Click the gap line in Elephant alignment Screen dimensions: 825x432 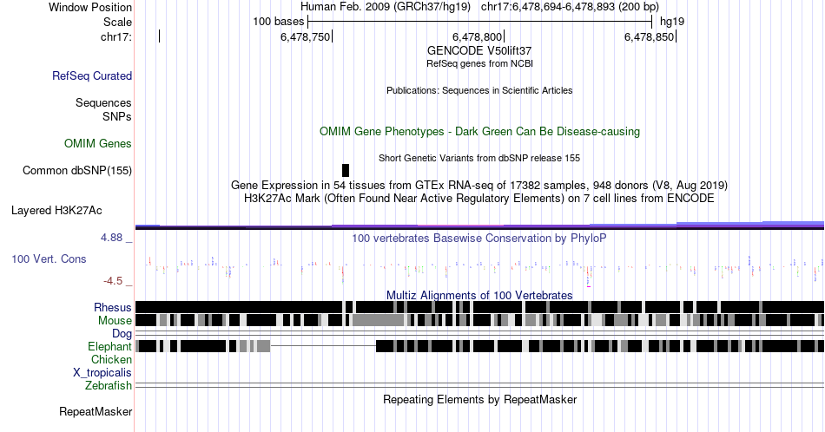coord(323,346)
